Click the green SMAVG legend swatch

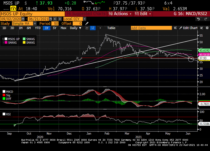coord(24,39)
